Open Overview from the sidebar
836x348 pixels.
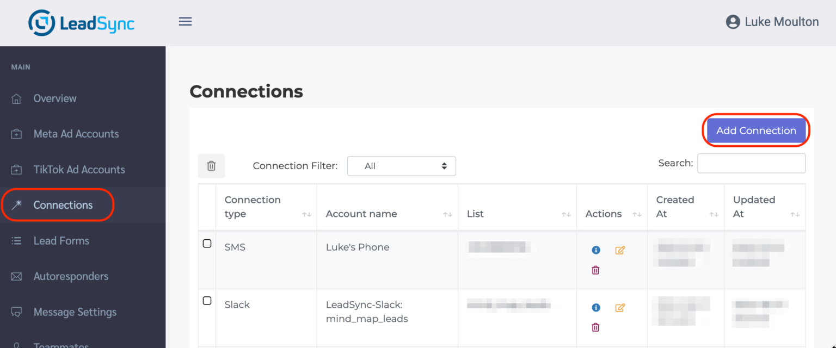55,98
